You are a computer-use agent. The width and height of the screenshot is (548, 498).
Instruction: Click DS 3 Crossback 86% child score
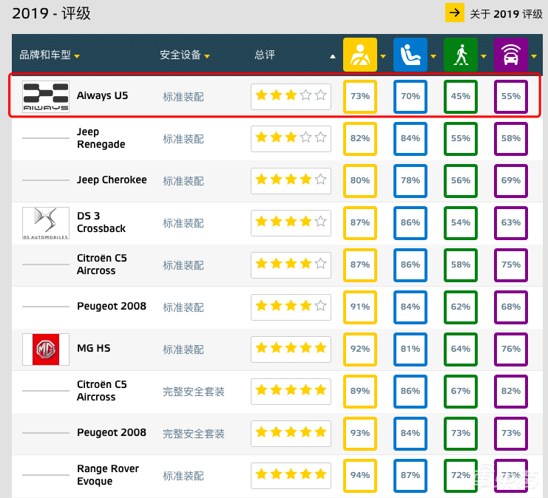tap(410, 222)
